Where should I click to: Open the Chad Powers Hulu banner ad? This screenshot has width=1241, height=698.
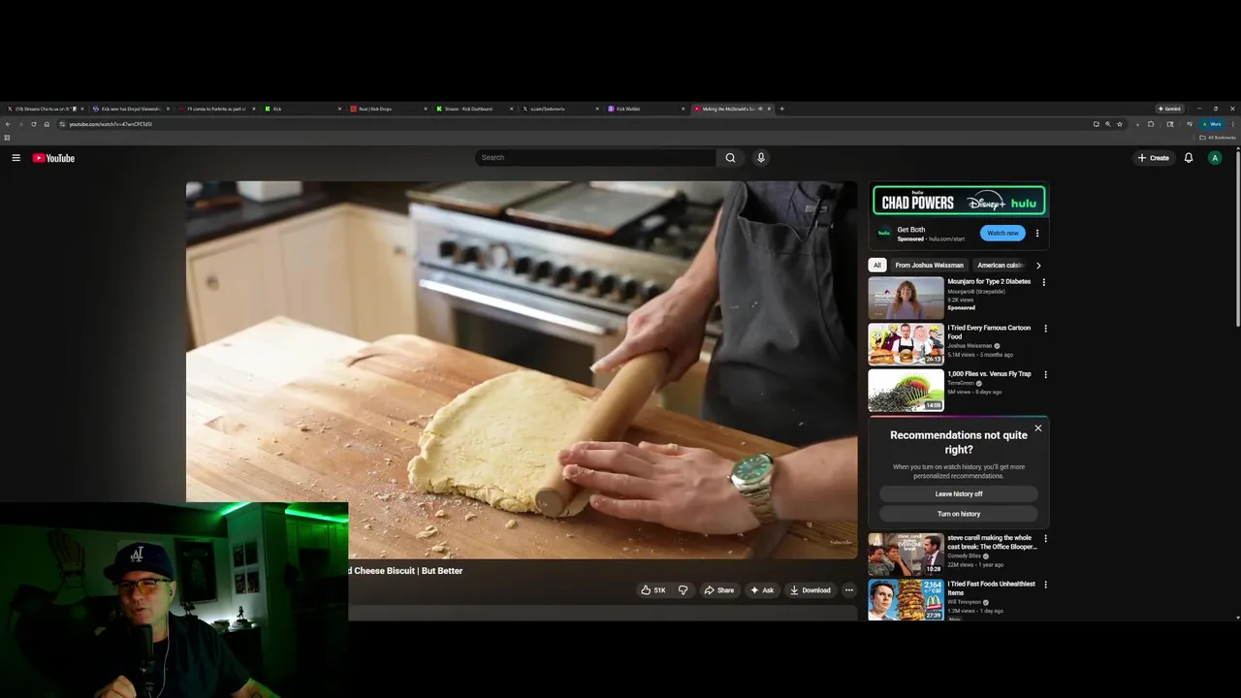coord(959,201)
